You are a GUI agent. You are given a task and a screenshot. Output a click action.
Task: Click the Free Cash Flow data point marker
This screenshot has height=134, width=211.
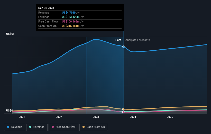coord(123,112)
